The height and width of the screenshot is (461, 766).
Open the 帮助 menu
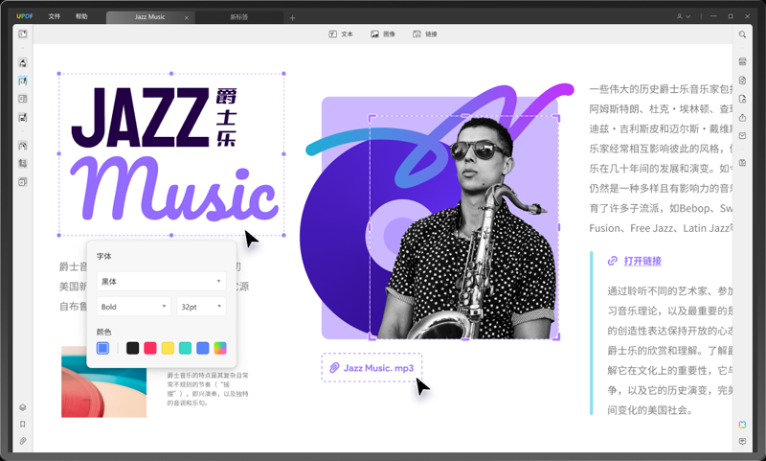pos(81,16)
